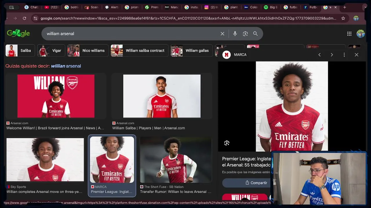Screen dimensions: 371x208
Task: Open the William Saliba players image
Action: [x=162, y=96]
